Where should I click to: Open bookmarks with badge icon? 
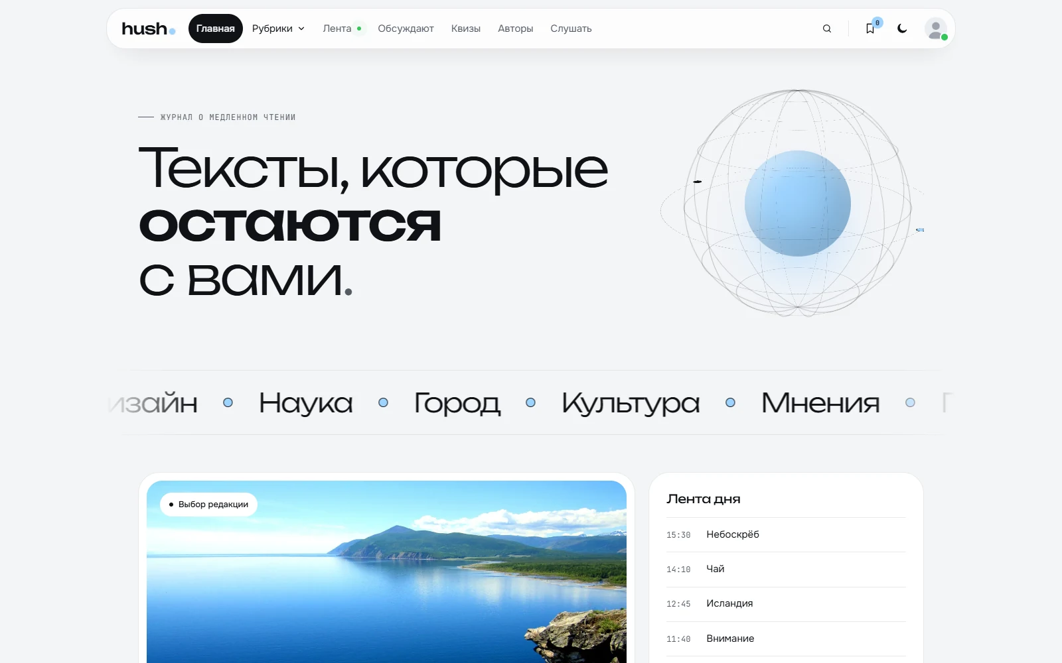(x=870, y=29)
